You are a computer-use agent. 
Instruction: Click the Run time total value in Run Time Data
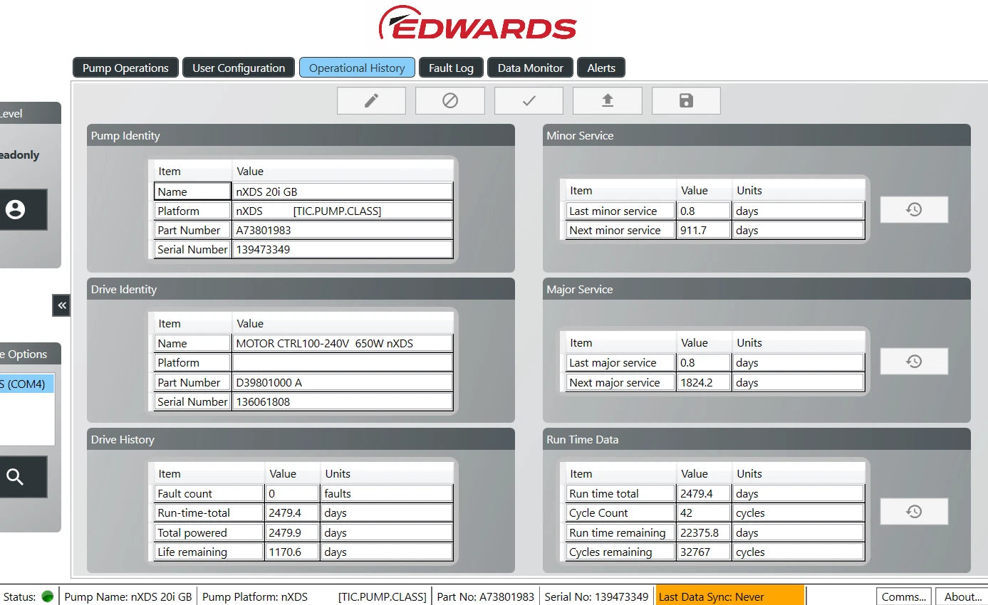tap(704, 493)
